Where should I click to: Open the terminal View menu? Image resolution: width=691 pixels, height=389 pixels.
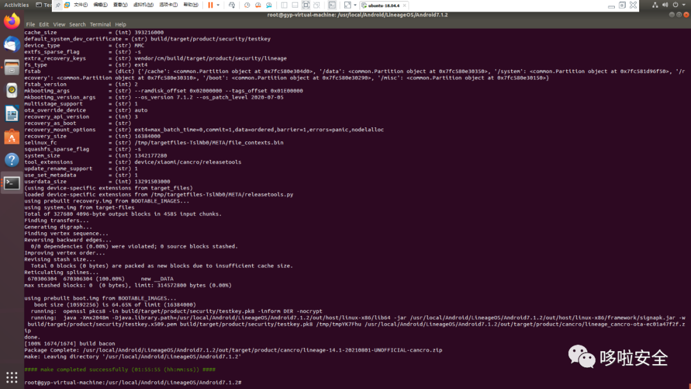[x=59, y=25]
